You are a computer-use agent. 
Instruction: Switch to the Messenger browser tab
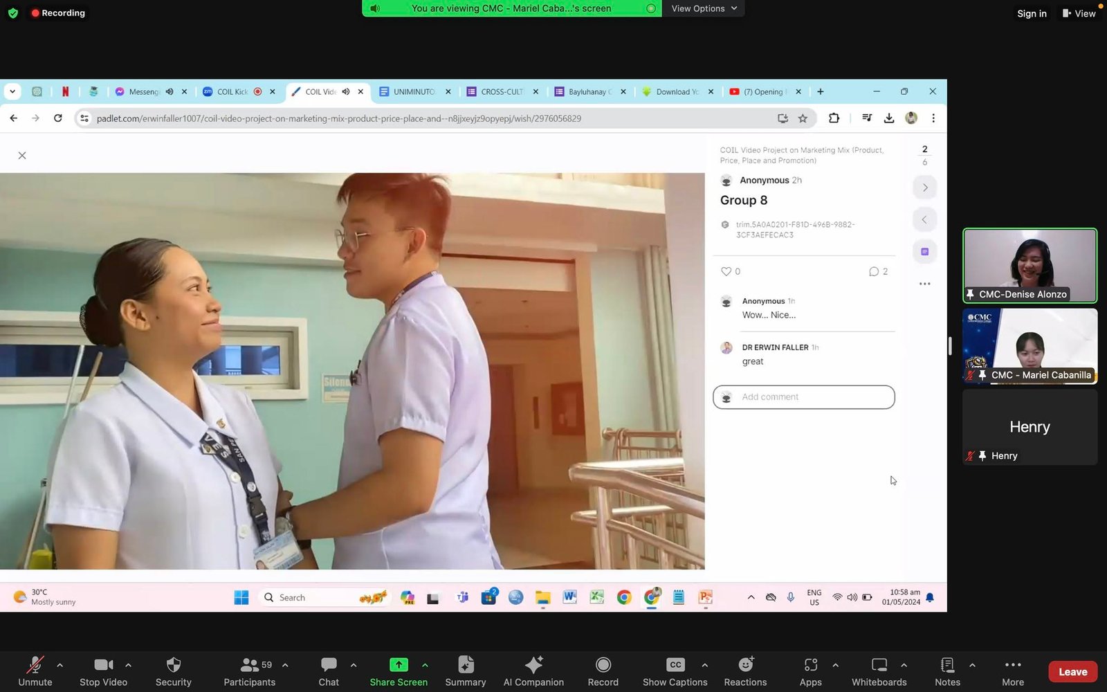click(x=144, y=91)
